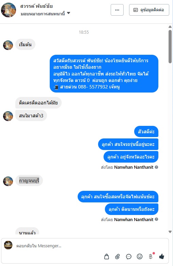Click the highlighted กาญจนบุรี message

(29, 181)
